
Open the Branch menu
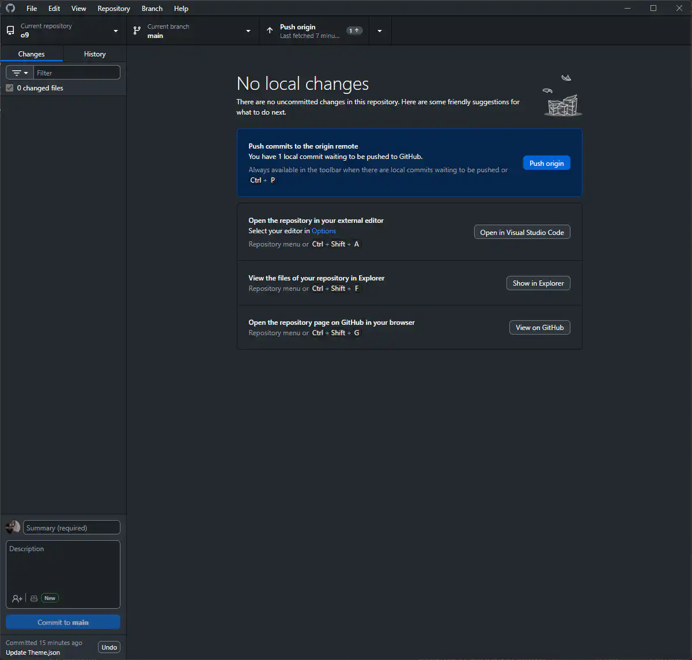coord(152,9)
